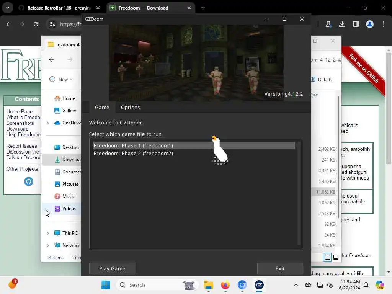Click Download link in Contents
Image resolution: width=392 pixels, height=294 pixels.
point(17,129)
